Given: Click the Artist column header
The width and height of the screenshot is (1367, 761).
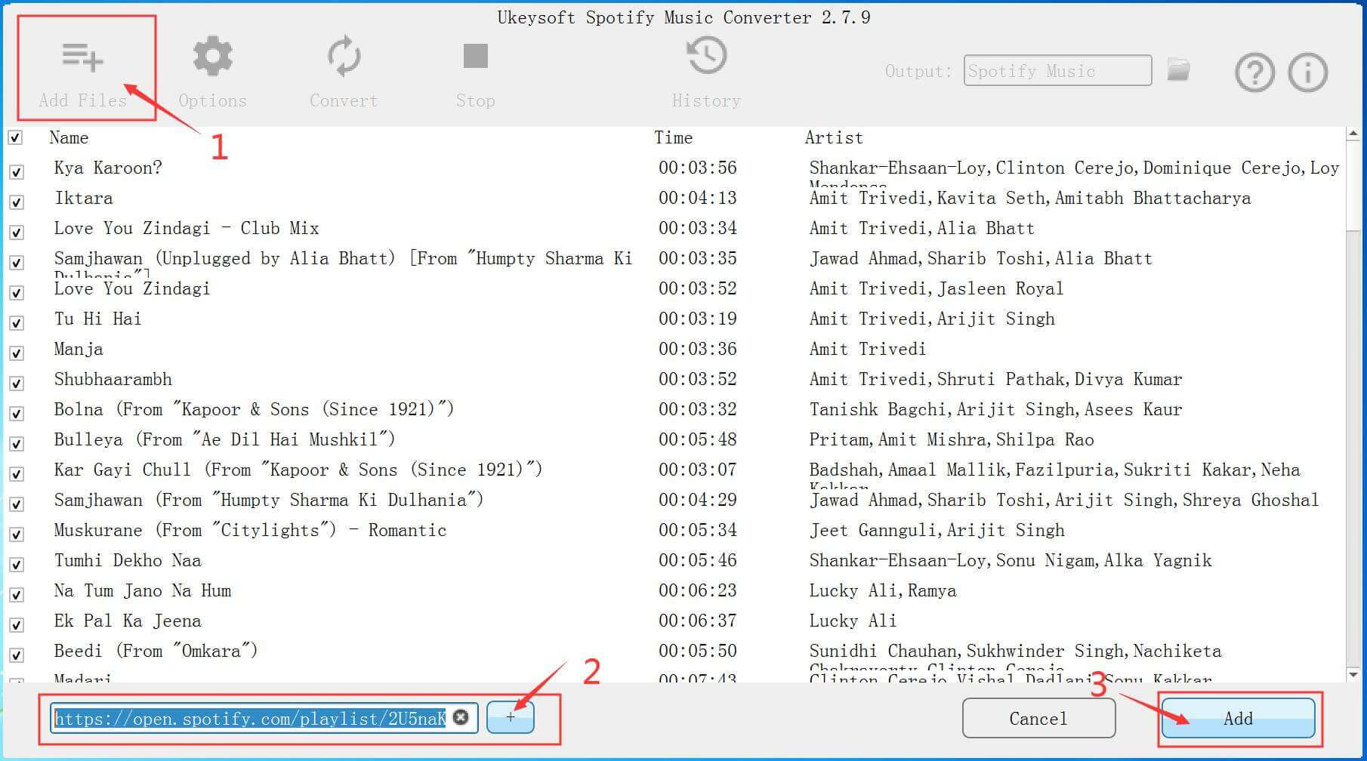Looking at the screenshot, I should point(834,137).
